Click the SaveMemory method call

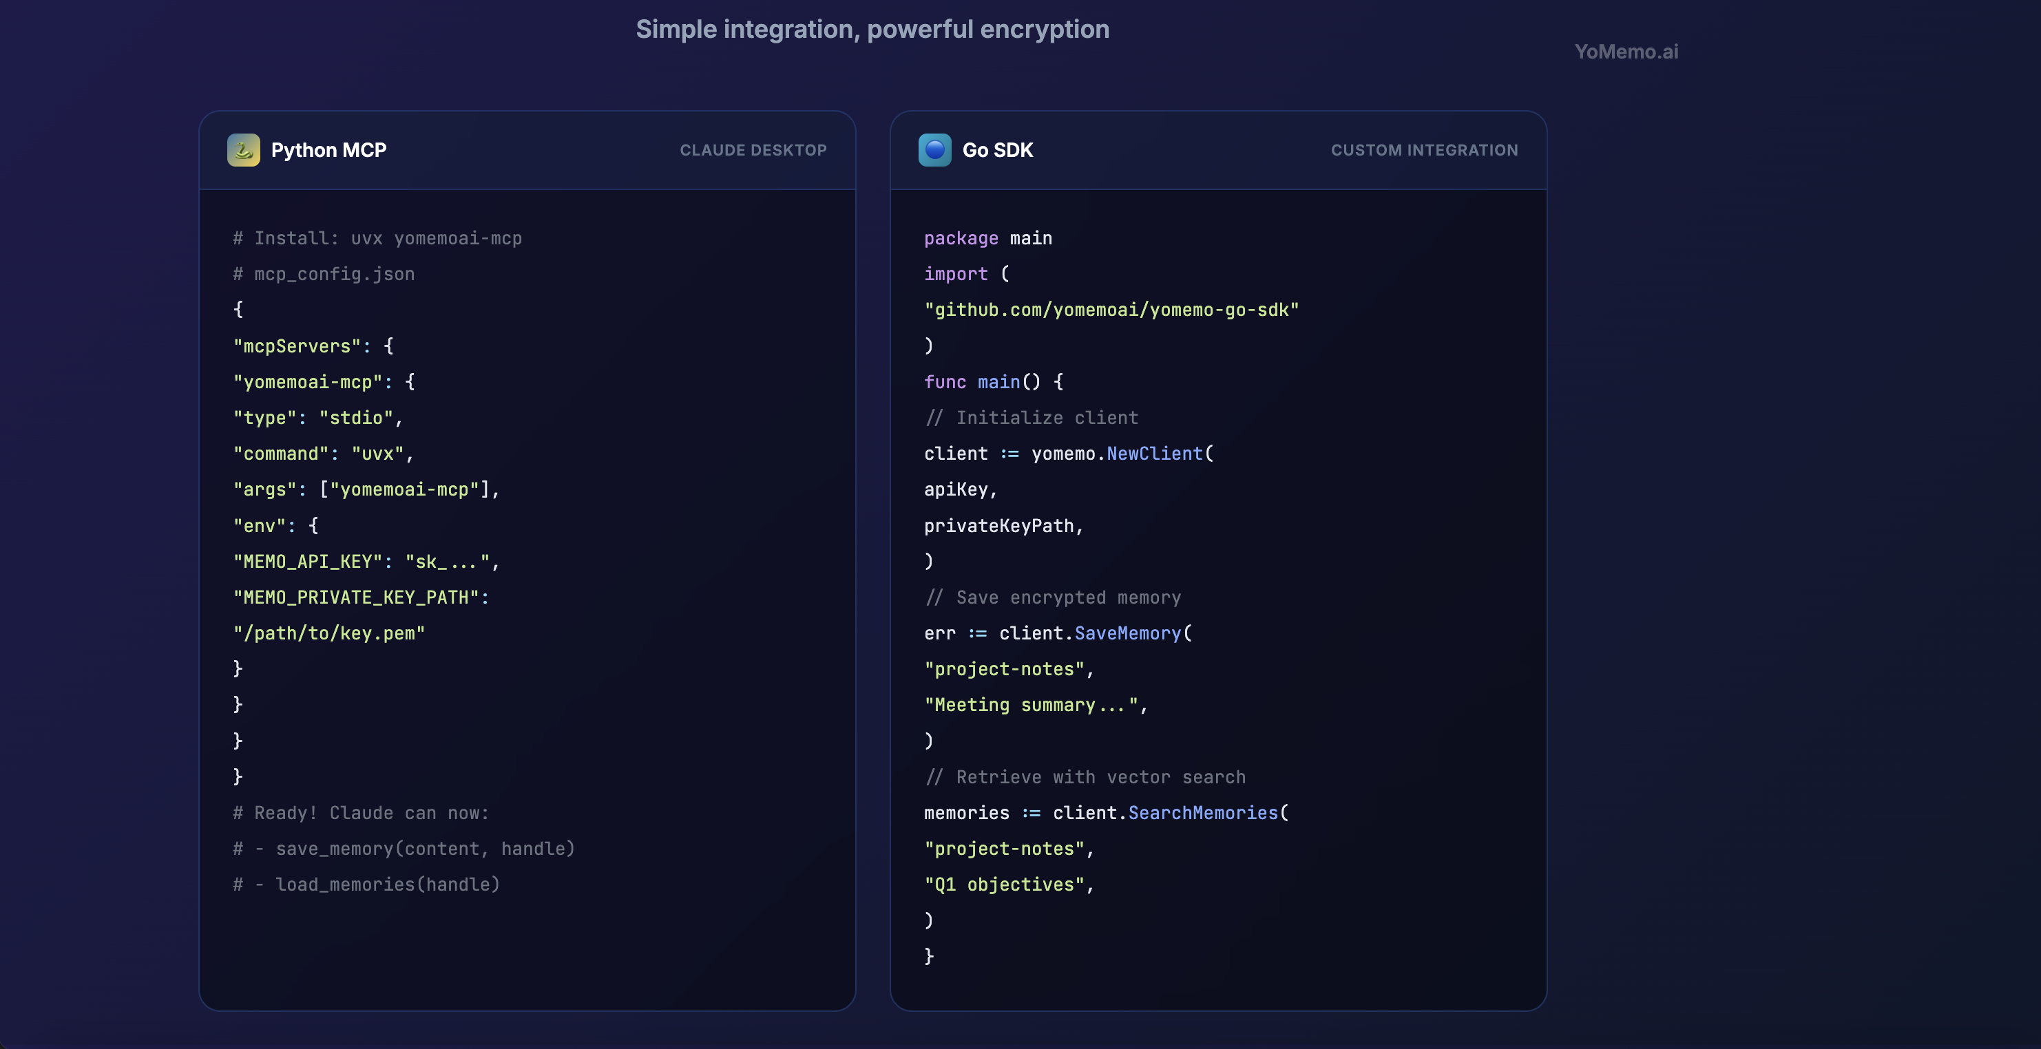click(1127, 633)
